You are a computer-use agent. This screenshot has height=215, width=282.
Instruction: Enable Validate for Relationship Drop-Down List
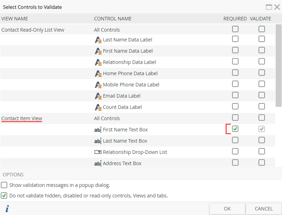point(262,151)
